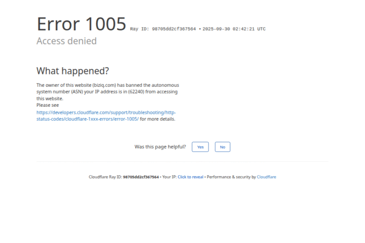Click the Yes button for page feedback
This screenshot has width=365, height=243.
(200, 147)
